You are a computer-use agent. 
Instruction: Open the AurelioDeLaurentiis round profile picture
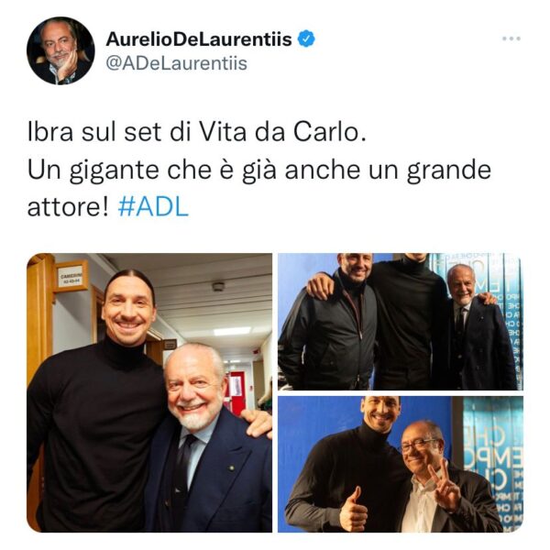pos(60,50)
